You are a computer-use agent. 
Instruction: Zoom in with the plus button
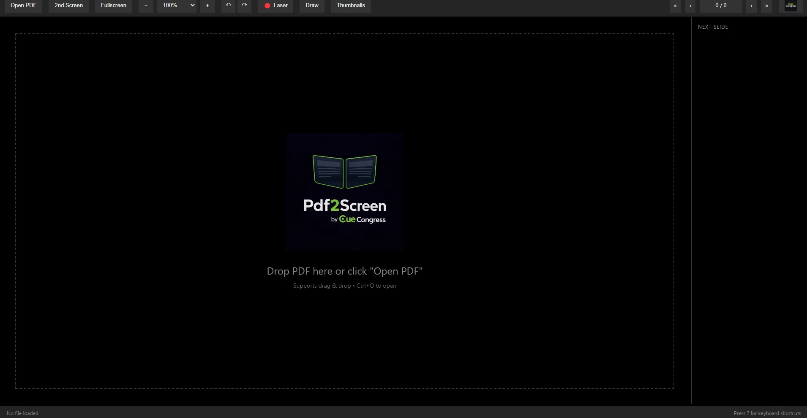[207, 5]
